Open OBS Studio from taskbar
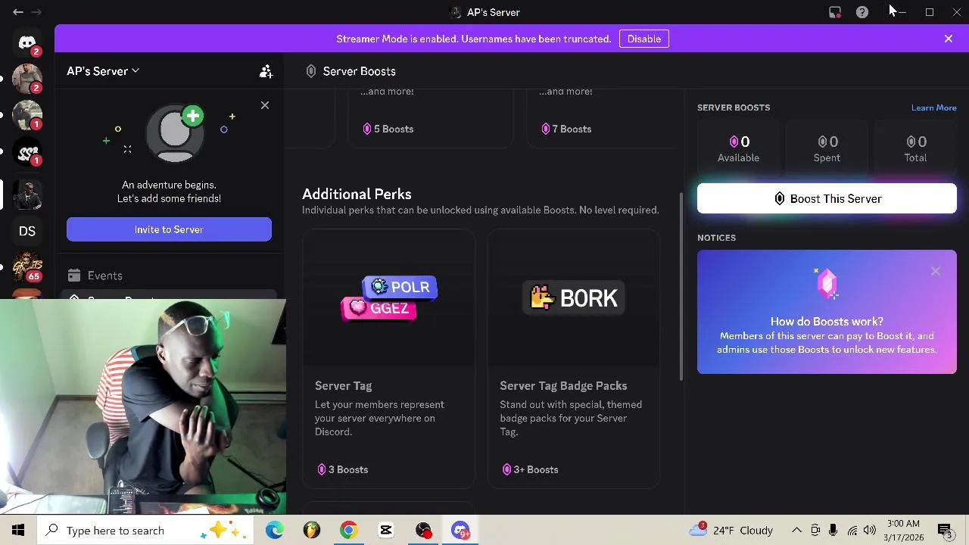Screen dimensions: 969x545 [x=423, y=530]
